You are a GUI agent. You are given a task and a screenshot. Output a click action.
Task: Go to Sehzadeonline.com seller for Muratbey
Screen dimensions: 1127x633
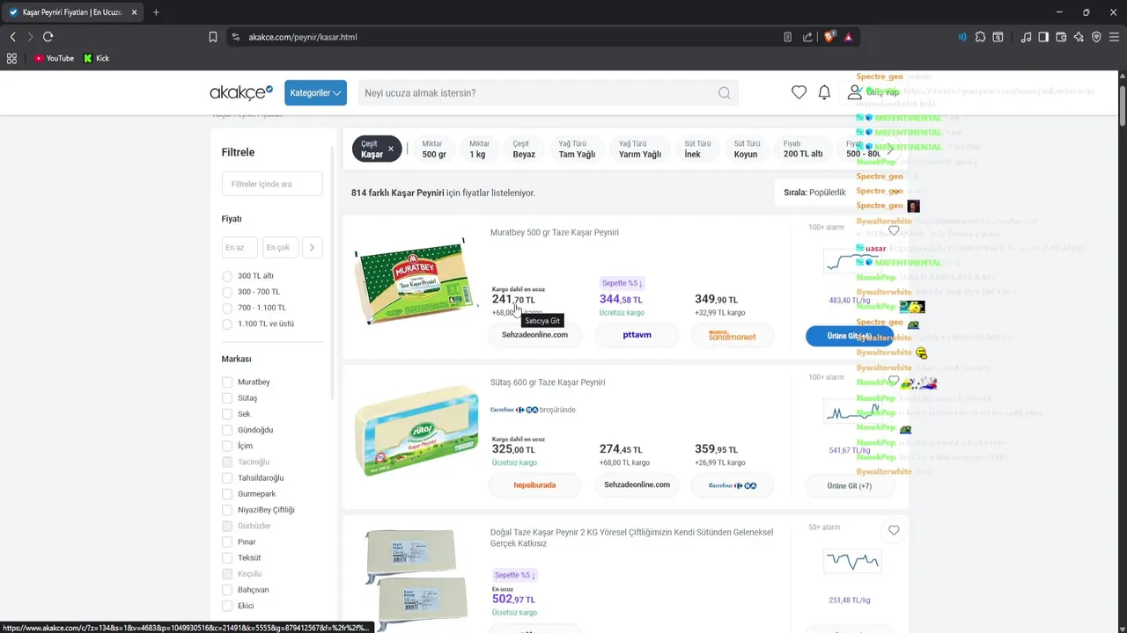coord(534,335)
